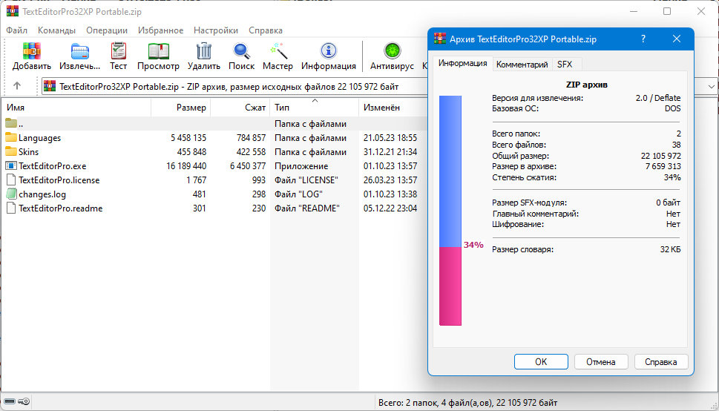Select the changes.log file icon

click(11, 194)
